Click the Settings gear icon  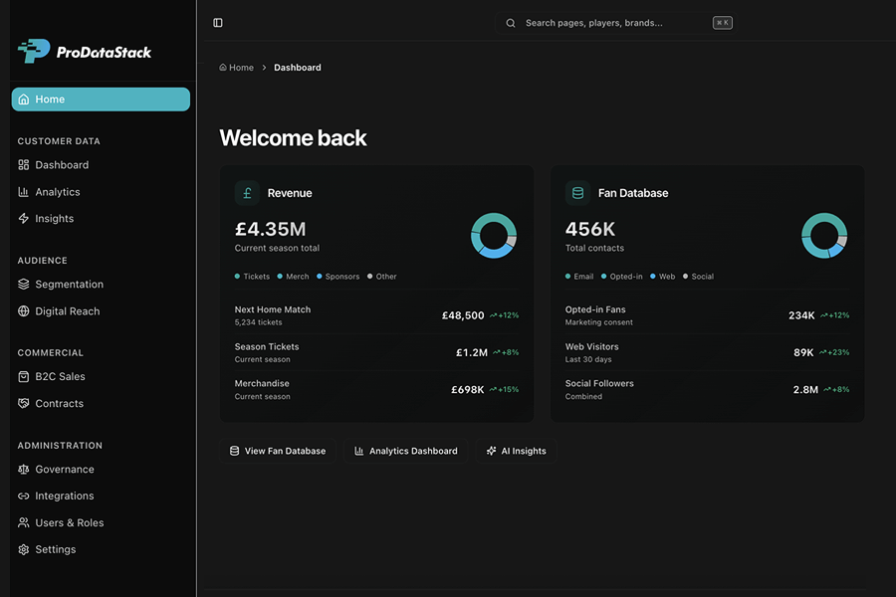point(24,549)
